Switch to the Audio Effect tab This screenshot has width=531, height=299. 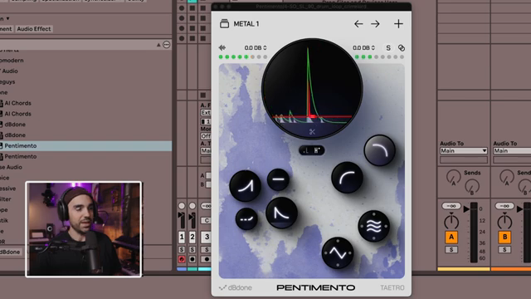[34, 29]
